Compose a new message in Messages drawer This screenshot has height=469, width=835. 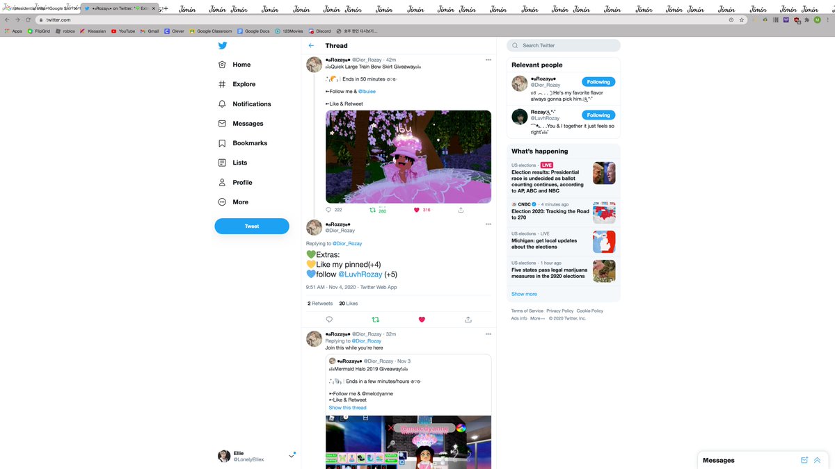point(804,460)
